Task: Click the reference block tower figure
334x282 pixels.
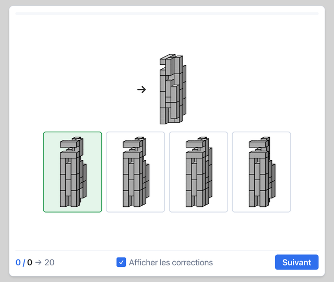Action: (x=173, y=89)
